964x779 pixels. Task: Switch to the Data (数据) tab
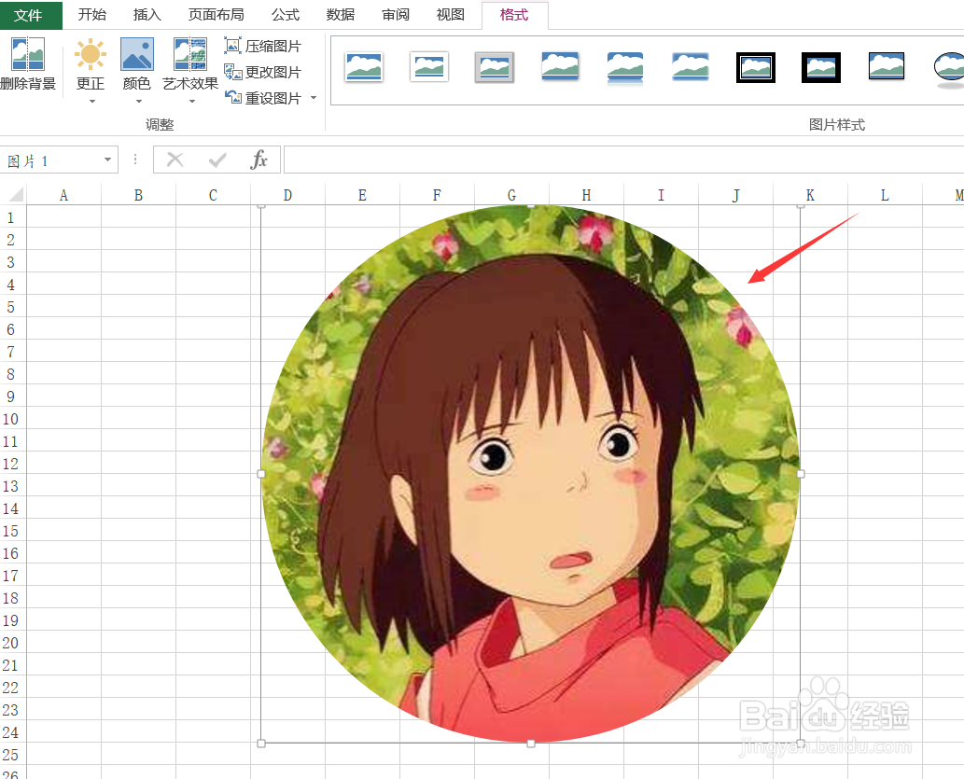(340, 15)
